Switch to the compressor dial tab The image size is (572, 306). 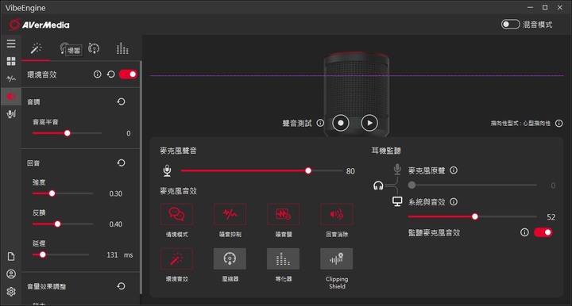click(x=94, y=48)
